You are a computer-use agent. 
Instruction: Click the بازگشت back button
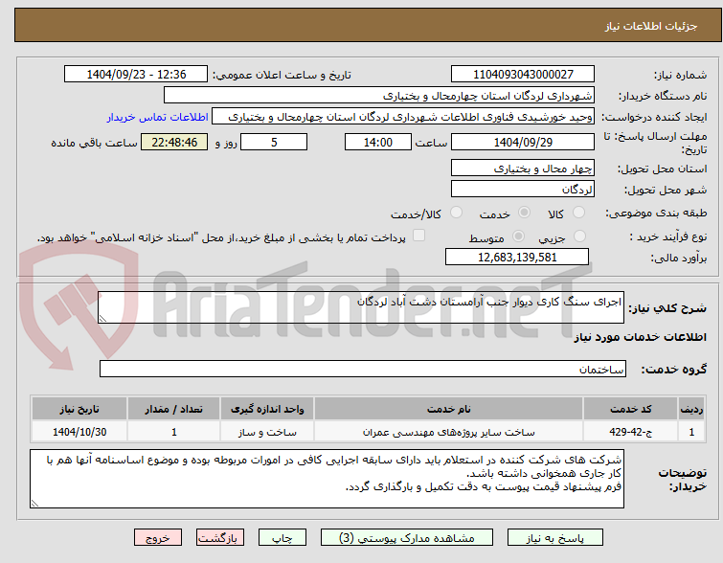point(220,538)
